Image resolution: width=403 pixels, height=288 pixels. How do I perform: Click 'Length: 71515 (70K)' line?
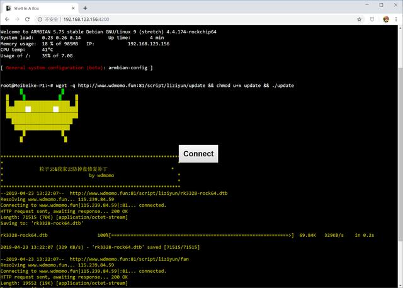64,217
